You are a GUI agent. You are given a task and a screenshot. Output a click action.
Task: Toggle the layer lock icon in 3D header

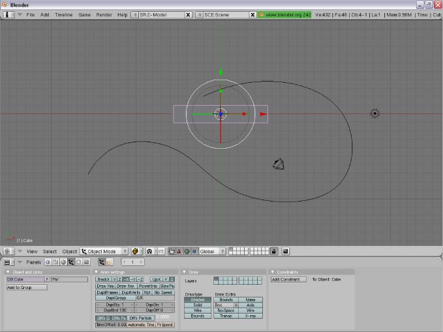click(x=274, y=251)
